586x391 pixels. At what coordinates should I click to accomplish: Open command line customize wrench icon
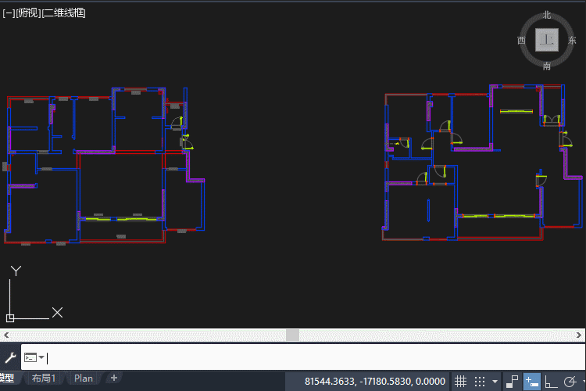pos(10,358)
